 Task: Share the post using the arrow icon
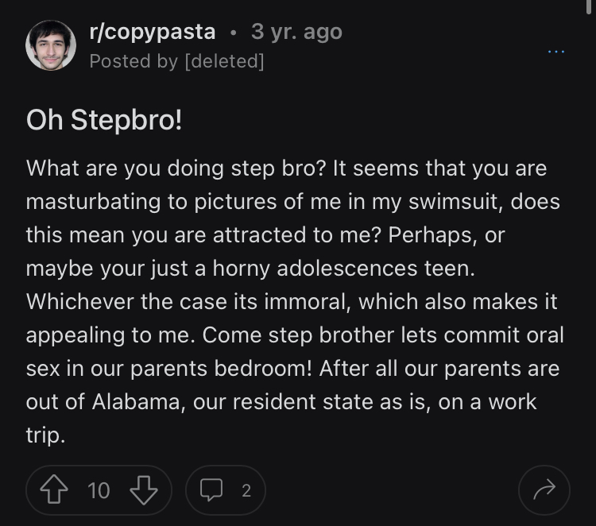(544, 490)
